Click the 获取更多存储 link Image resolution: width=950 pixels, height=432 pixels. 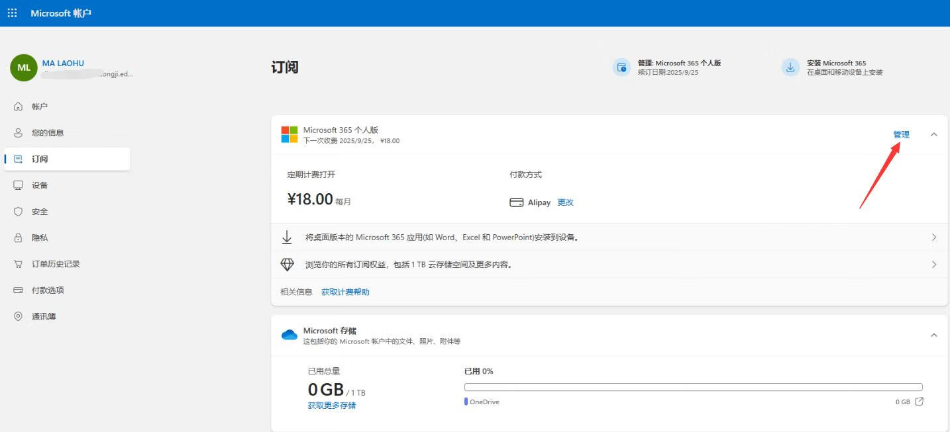coord(331,406)
